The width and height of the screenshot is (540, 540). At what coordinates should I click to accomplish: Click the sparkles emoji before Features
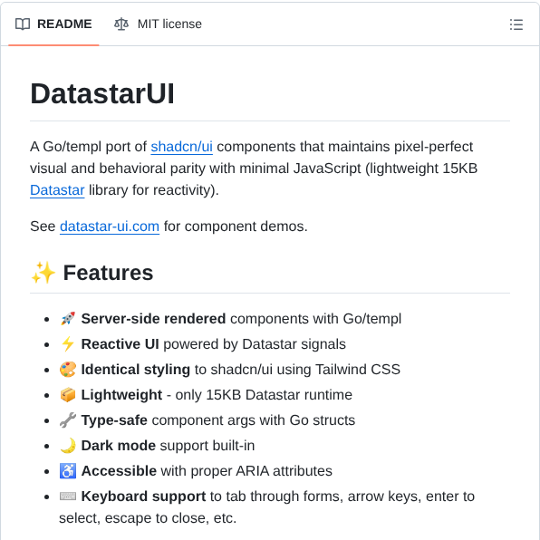(x=43, y=273)
